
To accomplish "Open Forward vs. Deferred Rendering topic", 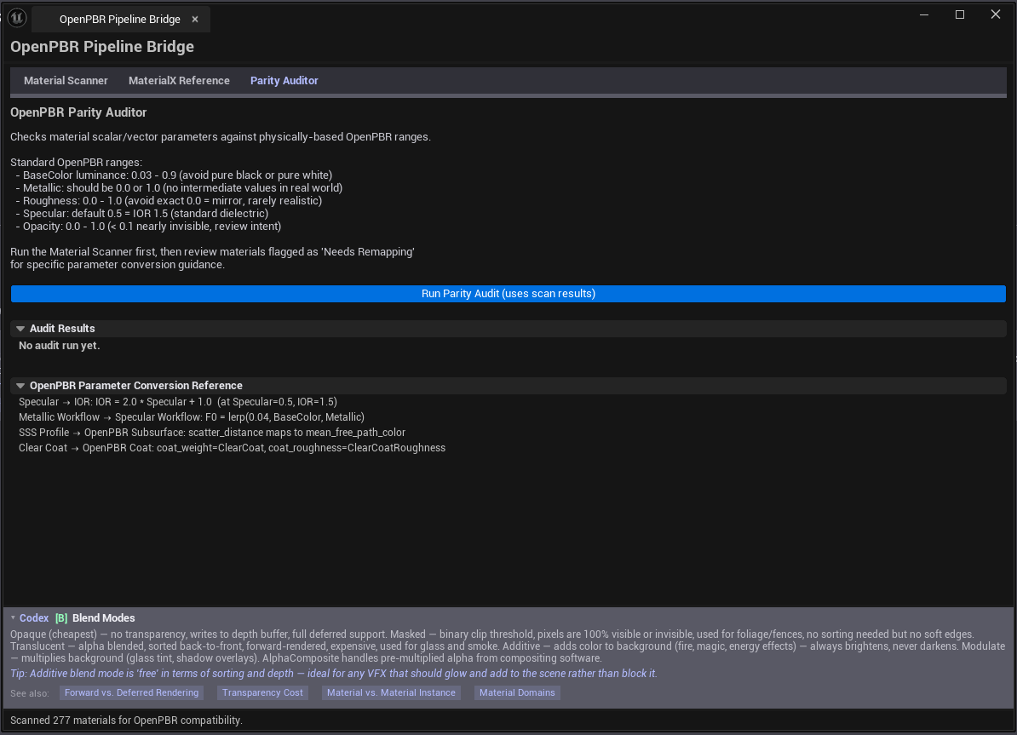I will tap(132, 692).
